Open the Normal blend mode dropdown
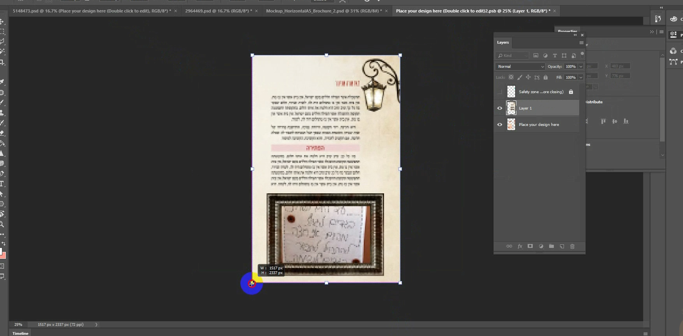Viewport: 683px width, 336px height. coord(520,67)
